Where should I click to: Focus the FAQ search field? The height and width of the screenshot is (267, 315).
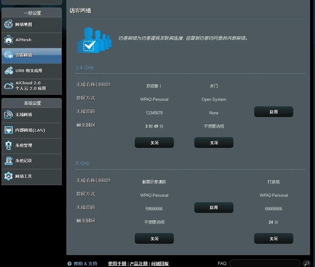265,263
